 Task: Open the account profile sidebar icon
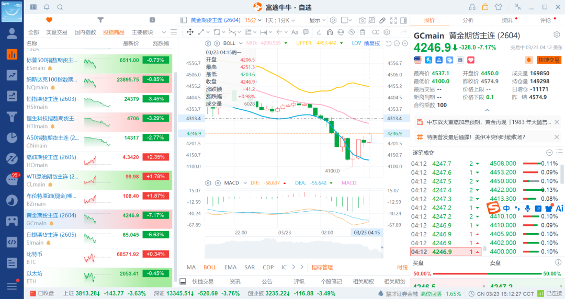pyautogui.click(x=12, y=33)
